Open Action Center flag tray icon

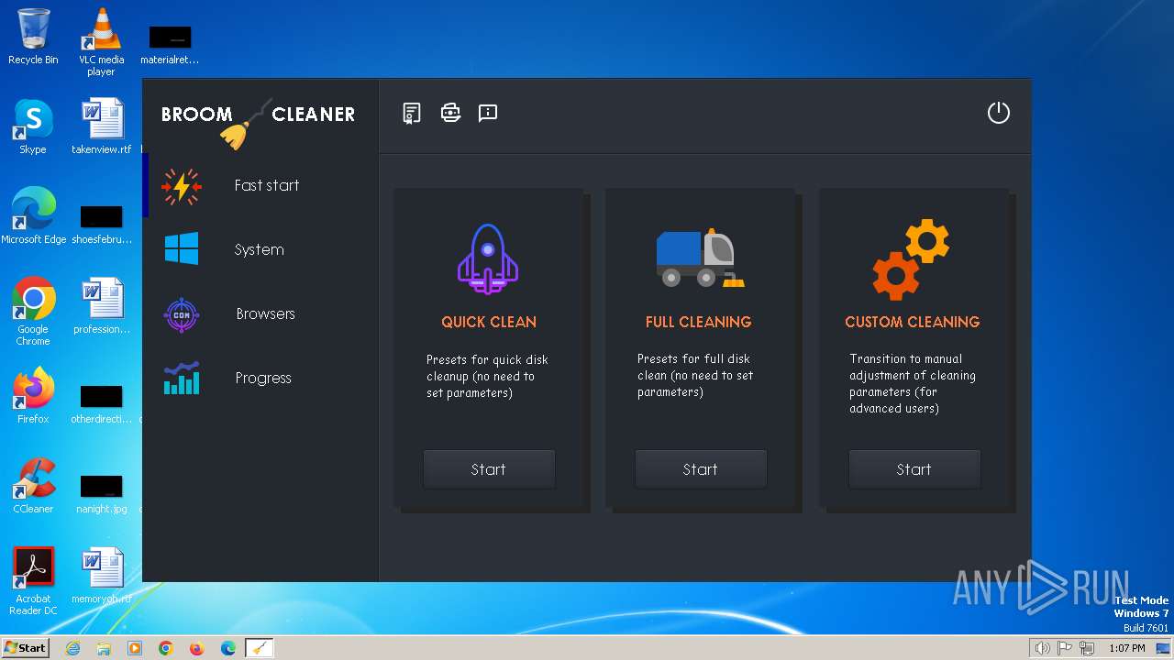1066,648
